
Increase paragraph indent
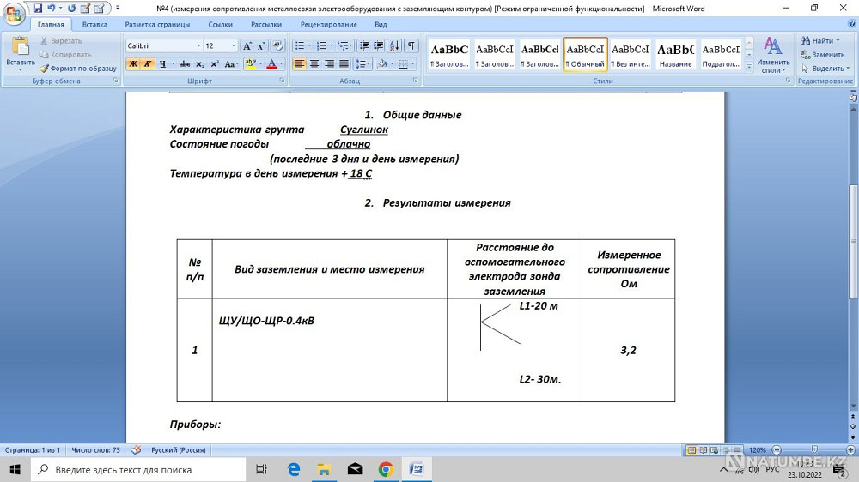tap(379, 46)
